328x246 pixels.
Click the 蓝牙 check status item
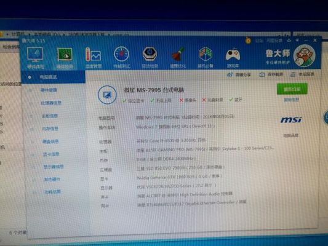tap(236, 100)
